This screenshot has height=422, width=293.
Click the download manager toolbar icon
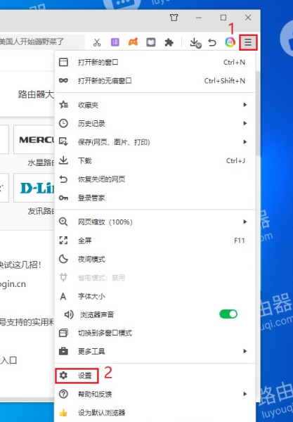[195, 43]
